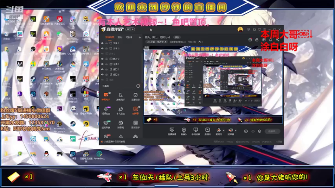Open the gift box icon above preview
This screenshot has width=335, height=188.
tap(250, 40)
